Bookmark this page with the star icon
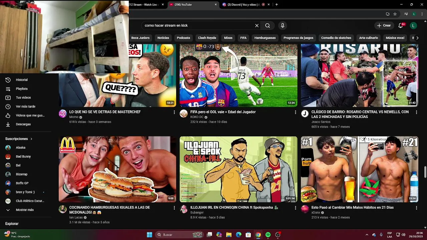 (x=395, y=14)
